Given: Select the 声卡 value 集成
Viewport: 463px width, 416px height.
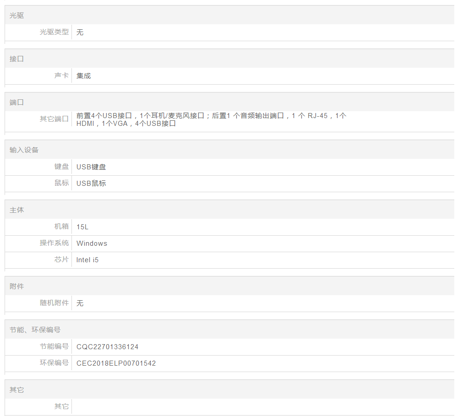Looking at the screenshot, I should click(84, 76).
